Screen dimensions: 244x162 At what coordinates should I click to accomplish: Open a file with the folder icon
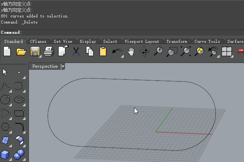pyautogui.click(x=21, y=52)
